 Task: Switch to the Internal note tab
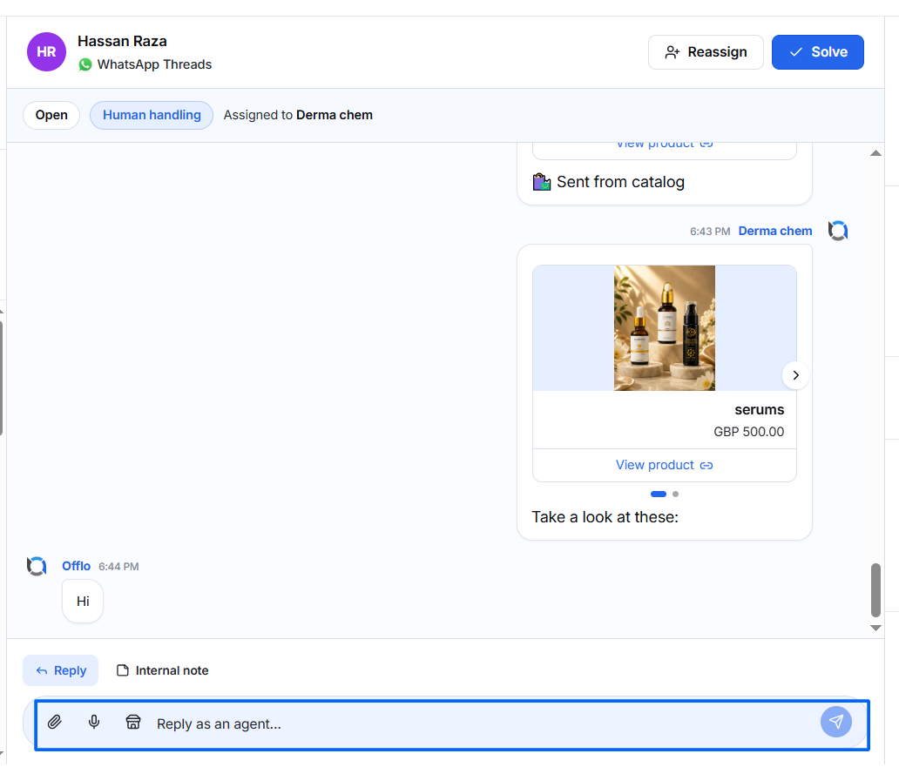pos(162,670)
